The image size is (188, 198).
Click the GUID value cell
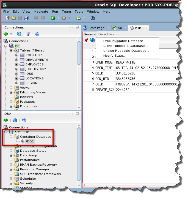147,84
